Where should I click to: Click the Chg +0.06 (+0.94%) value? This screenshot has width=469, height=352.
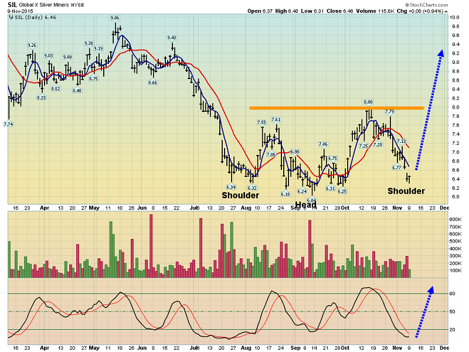pyautogui.click(x=420, y=11)
